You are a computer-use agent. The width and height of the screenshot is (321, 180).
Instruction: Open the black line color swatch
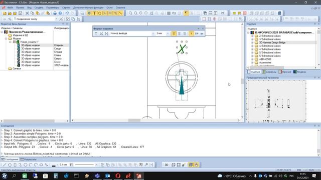(x=54, y=165)
